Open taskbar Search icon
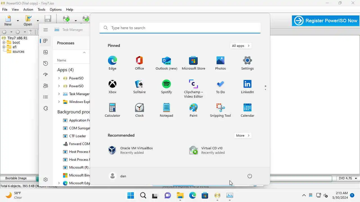This screenshot has width=360, height=202. click(x=143, y=196)
